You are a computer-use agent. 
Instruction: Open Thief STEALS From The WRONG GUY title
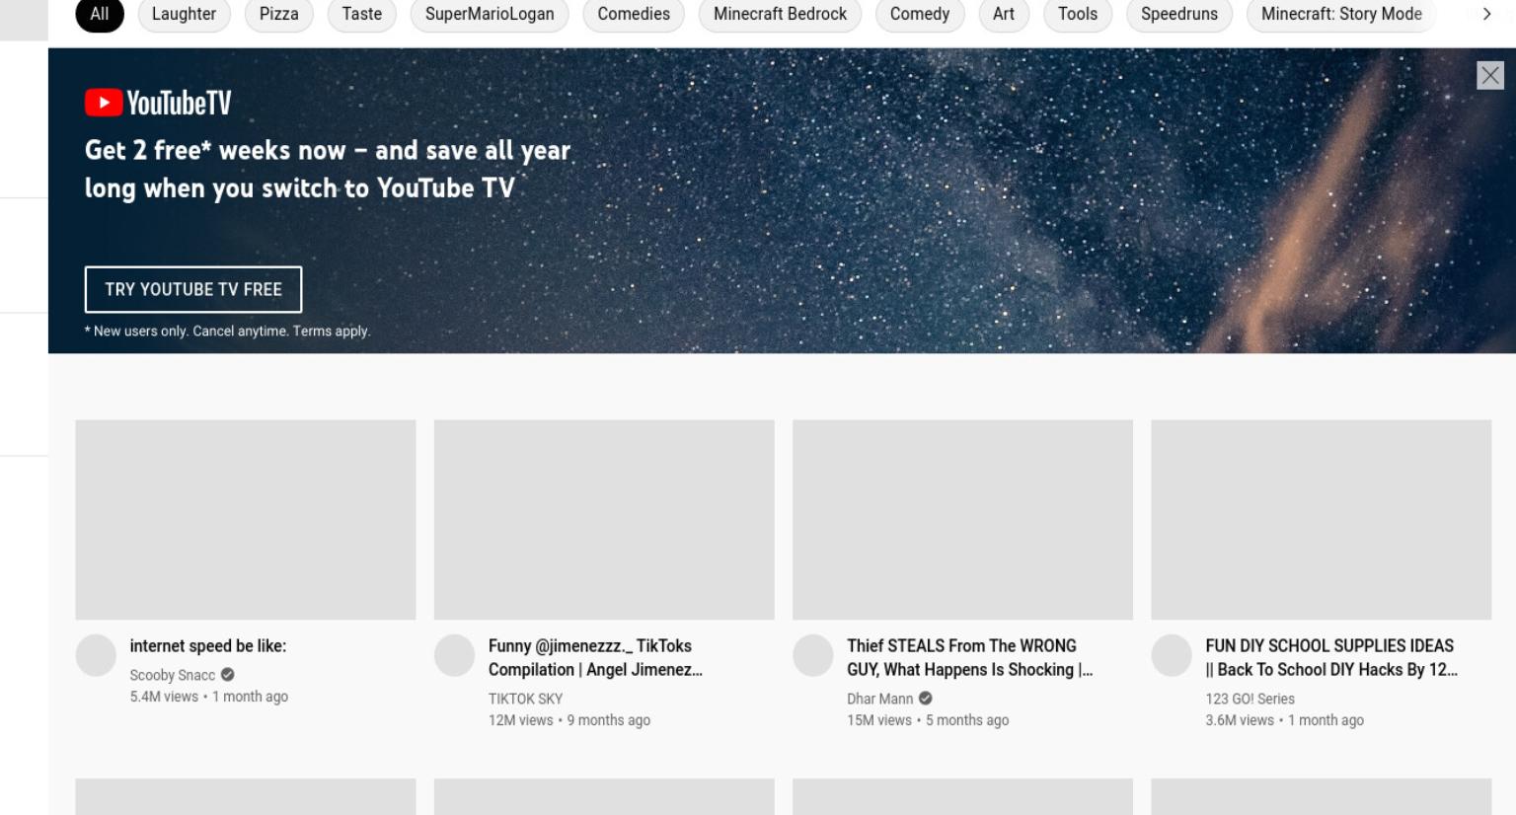[969, 658]
